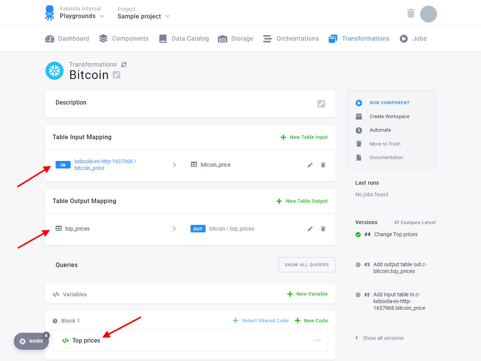Click the Variables code icon
Image resolution: width=481 pixels, height=361 pixels.
tap(56, 294)
